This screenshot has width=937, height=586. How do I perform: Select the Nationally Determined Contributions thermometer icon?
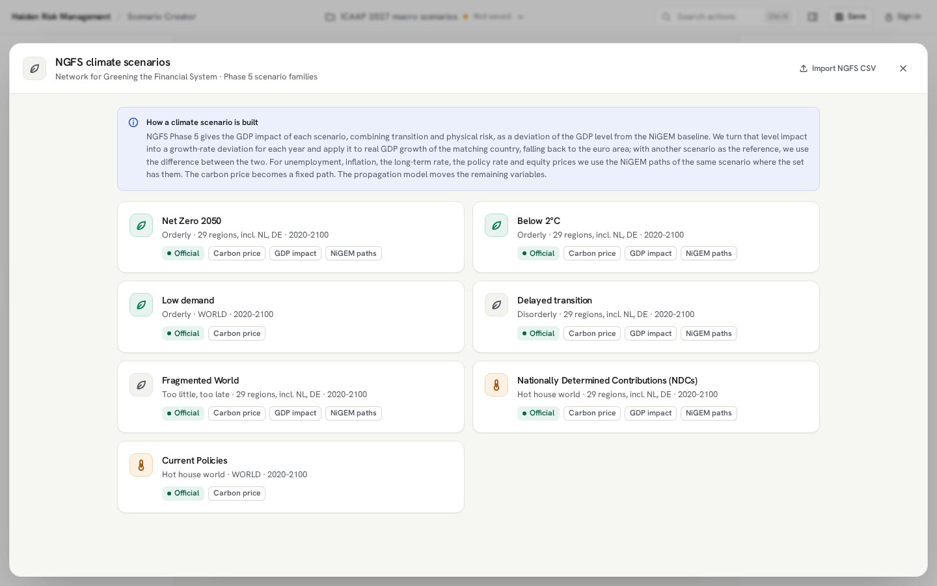(x=496, y=385)
